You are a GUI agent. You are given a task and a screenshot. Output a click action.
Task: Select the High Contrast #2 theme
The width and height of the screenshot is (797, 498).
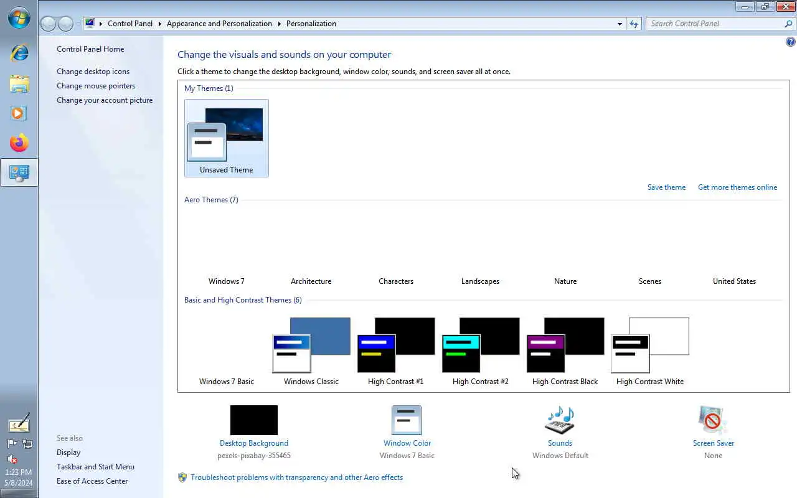click(x=481, y=352)
